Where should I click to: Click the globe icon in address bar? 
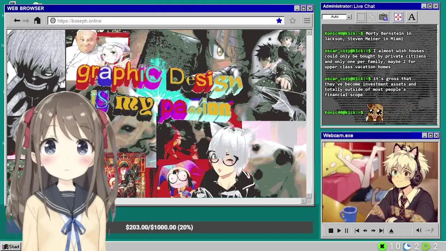(x=53, y=21)
